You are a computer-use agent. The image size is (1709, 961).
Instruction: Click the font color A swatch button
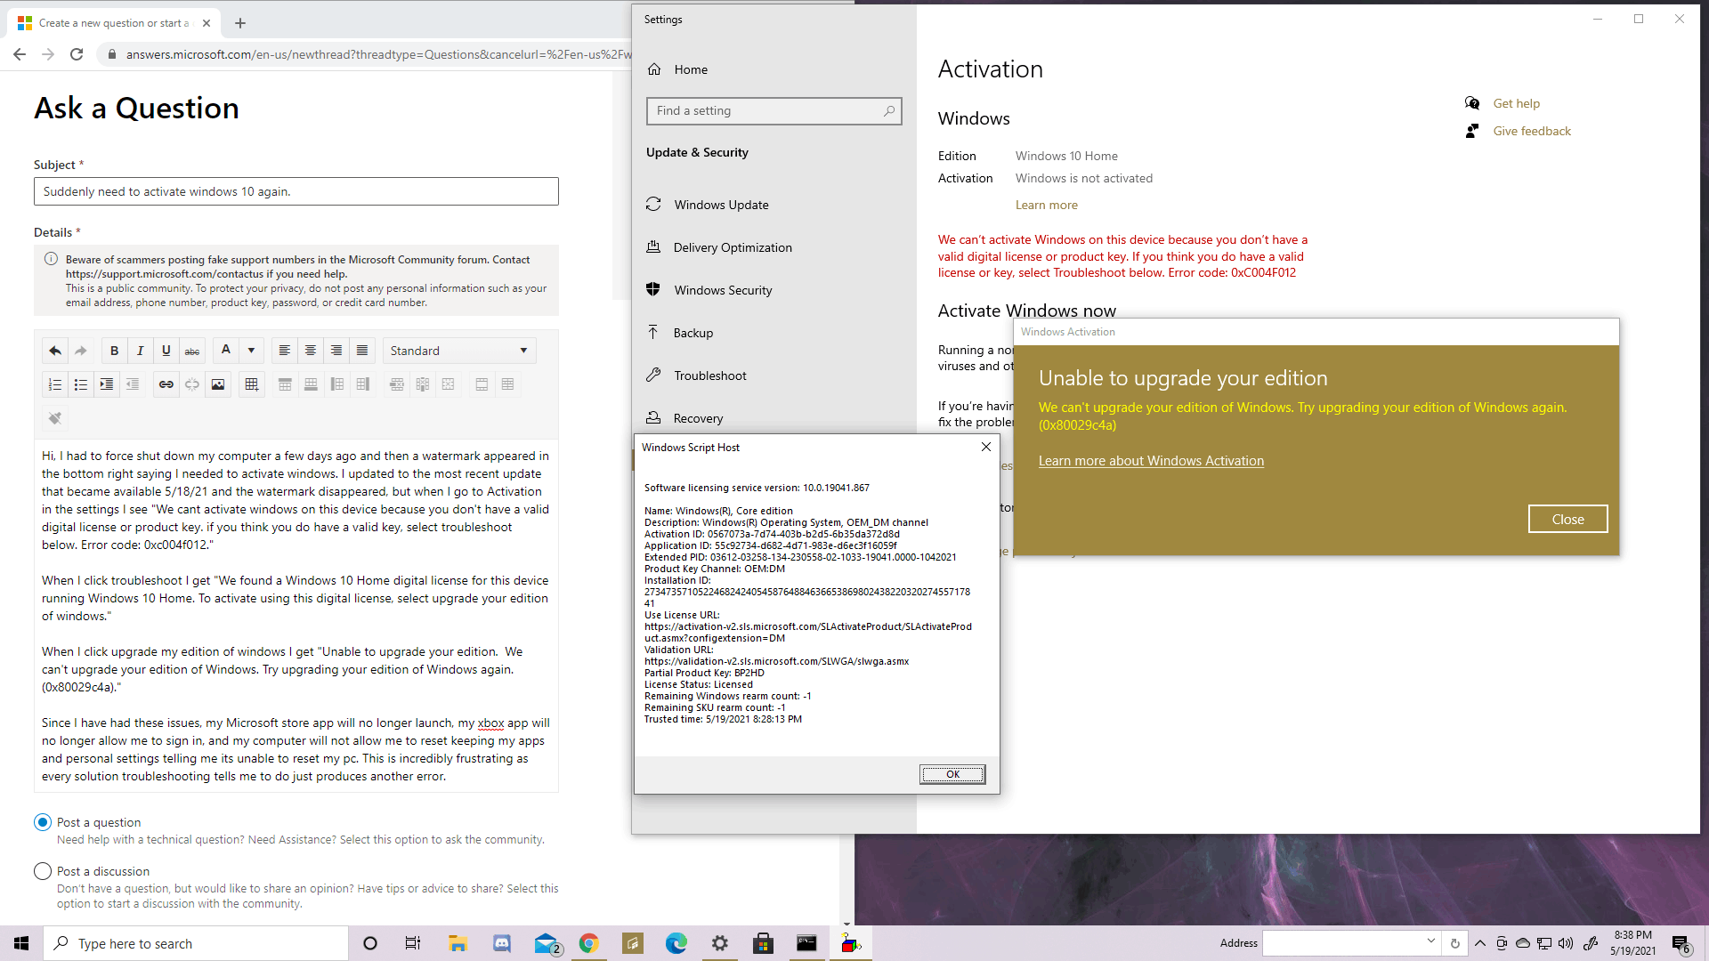226,351
